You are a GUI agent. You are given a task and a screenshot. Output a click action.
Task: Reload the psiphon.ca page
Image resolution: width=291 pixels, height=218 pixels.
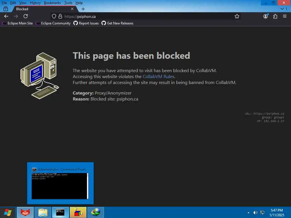26,16
